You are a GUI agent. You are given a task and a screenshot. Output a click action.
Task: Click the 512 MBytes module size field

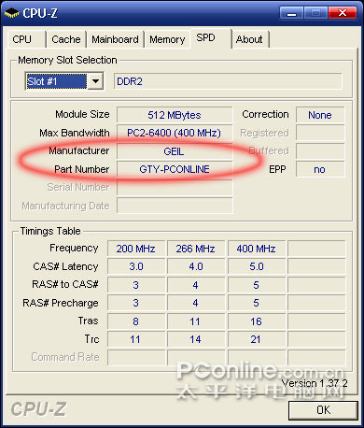pos(175,115)
